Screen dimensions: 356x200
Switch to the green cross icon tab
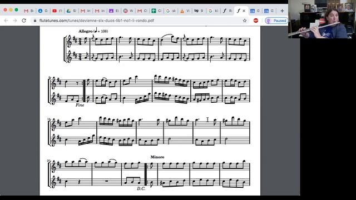click(x=156, y=11)
